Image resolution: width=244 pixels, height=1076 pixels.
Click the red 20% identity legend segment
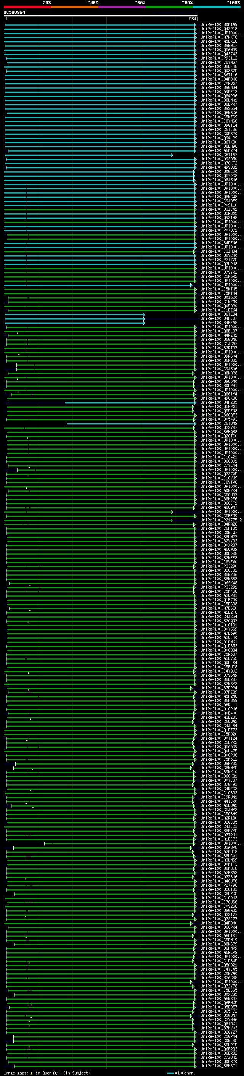[x=27, y=7]
